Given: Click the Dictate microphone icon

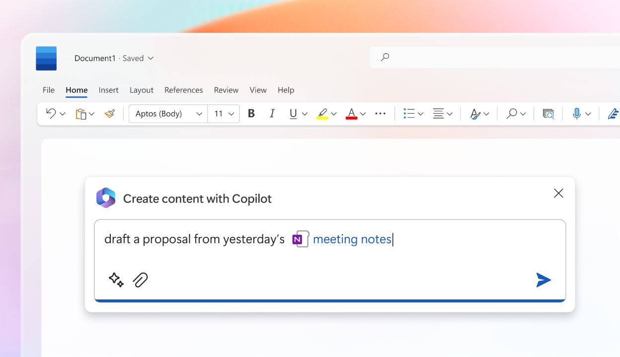Looking at the screenshot, I should click(x=576, y=114).
